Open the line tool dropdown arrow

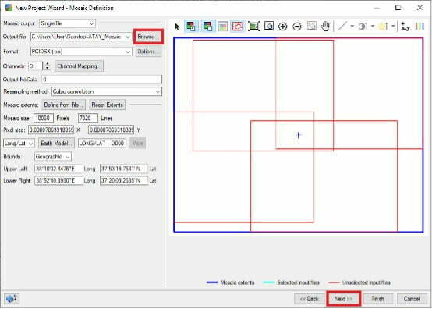(352, 27)
